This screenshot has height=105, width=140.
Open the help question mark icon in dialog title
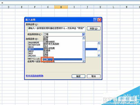[95, 20]
